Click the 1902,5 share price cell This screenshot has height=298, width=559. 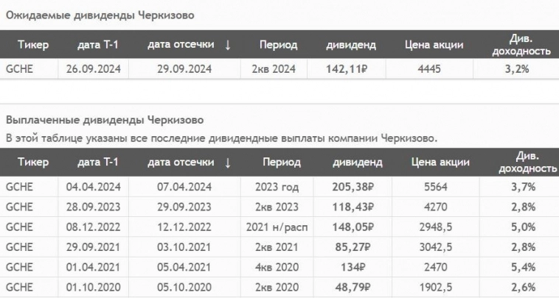click(x=433, y=286)
